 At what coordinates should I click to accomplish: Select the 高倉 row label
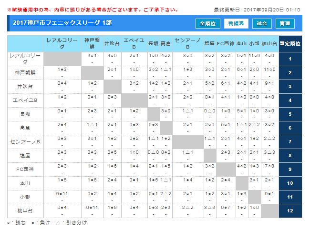[x=25, y=128]
